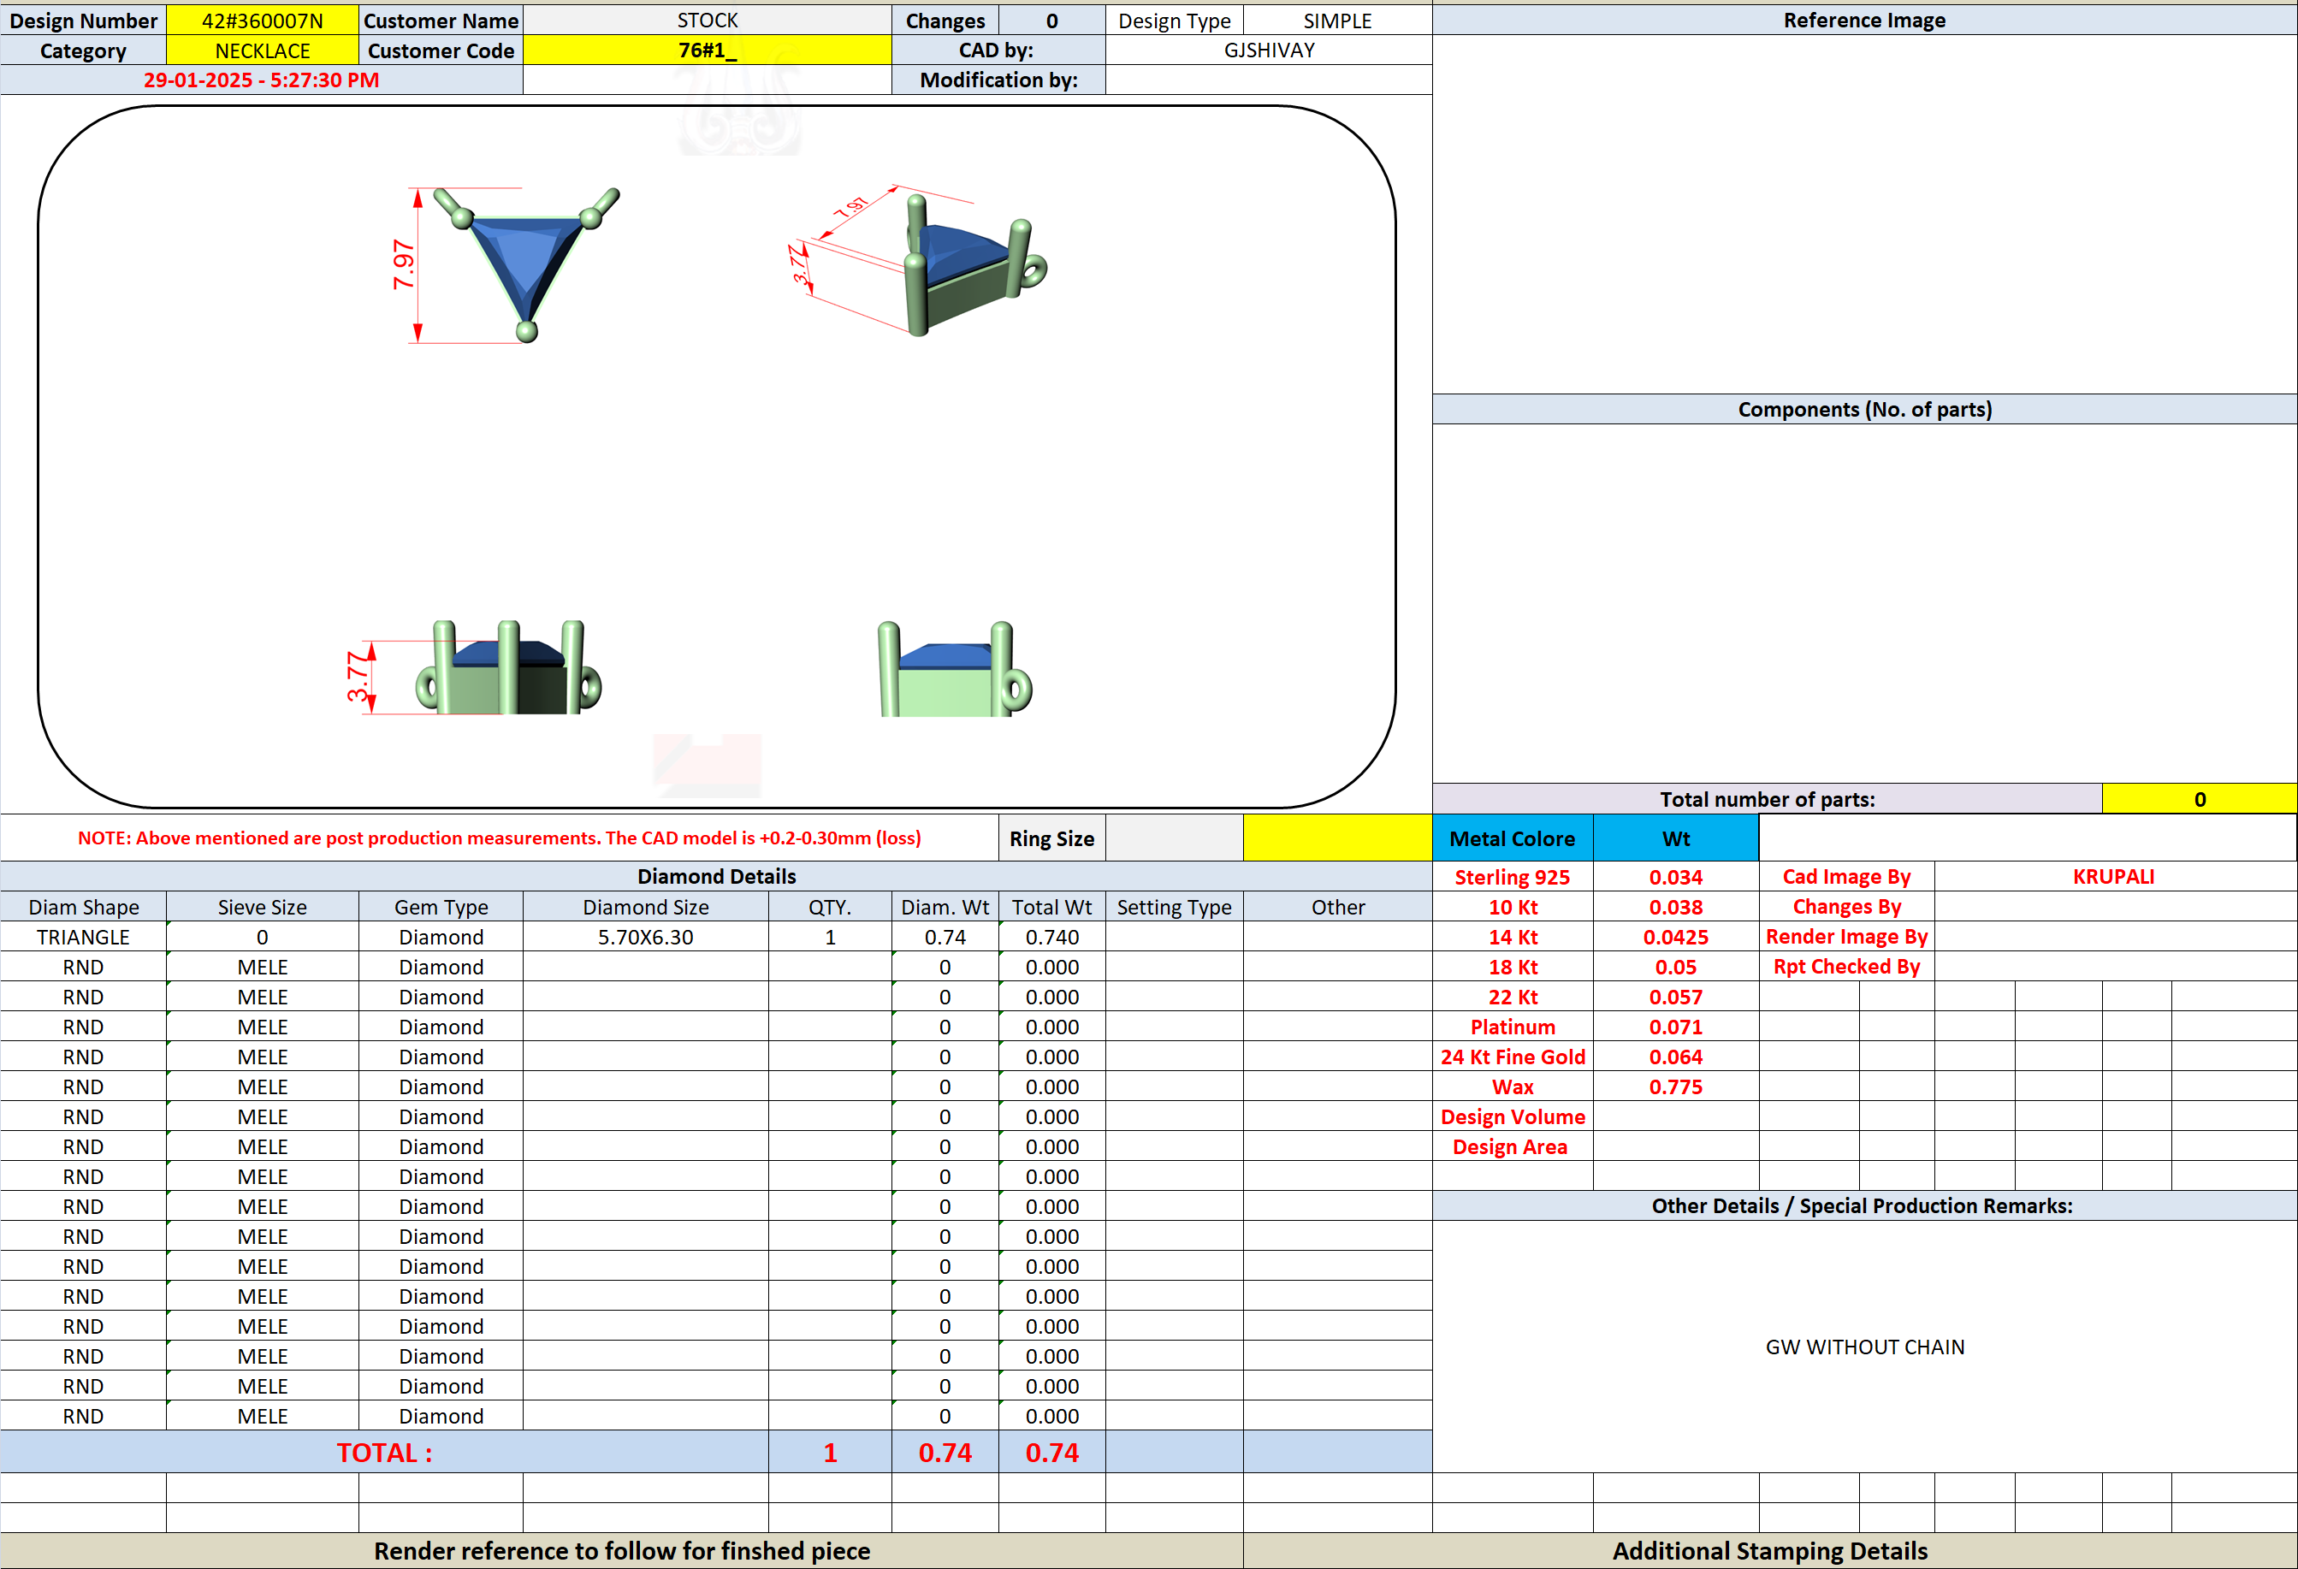The image size is (2298, 1569).
Task: Click the Components (No. of parts) header
Action: point(1864,409)
